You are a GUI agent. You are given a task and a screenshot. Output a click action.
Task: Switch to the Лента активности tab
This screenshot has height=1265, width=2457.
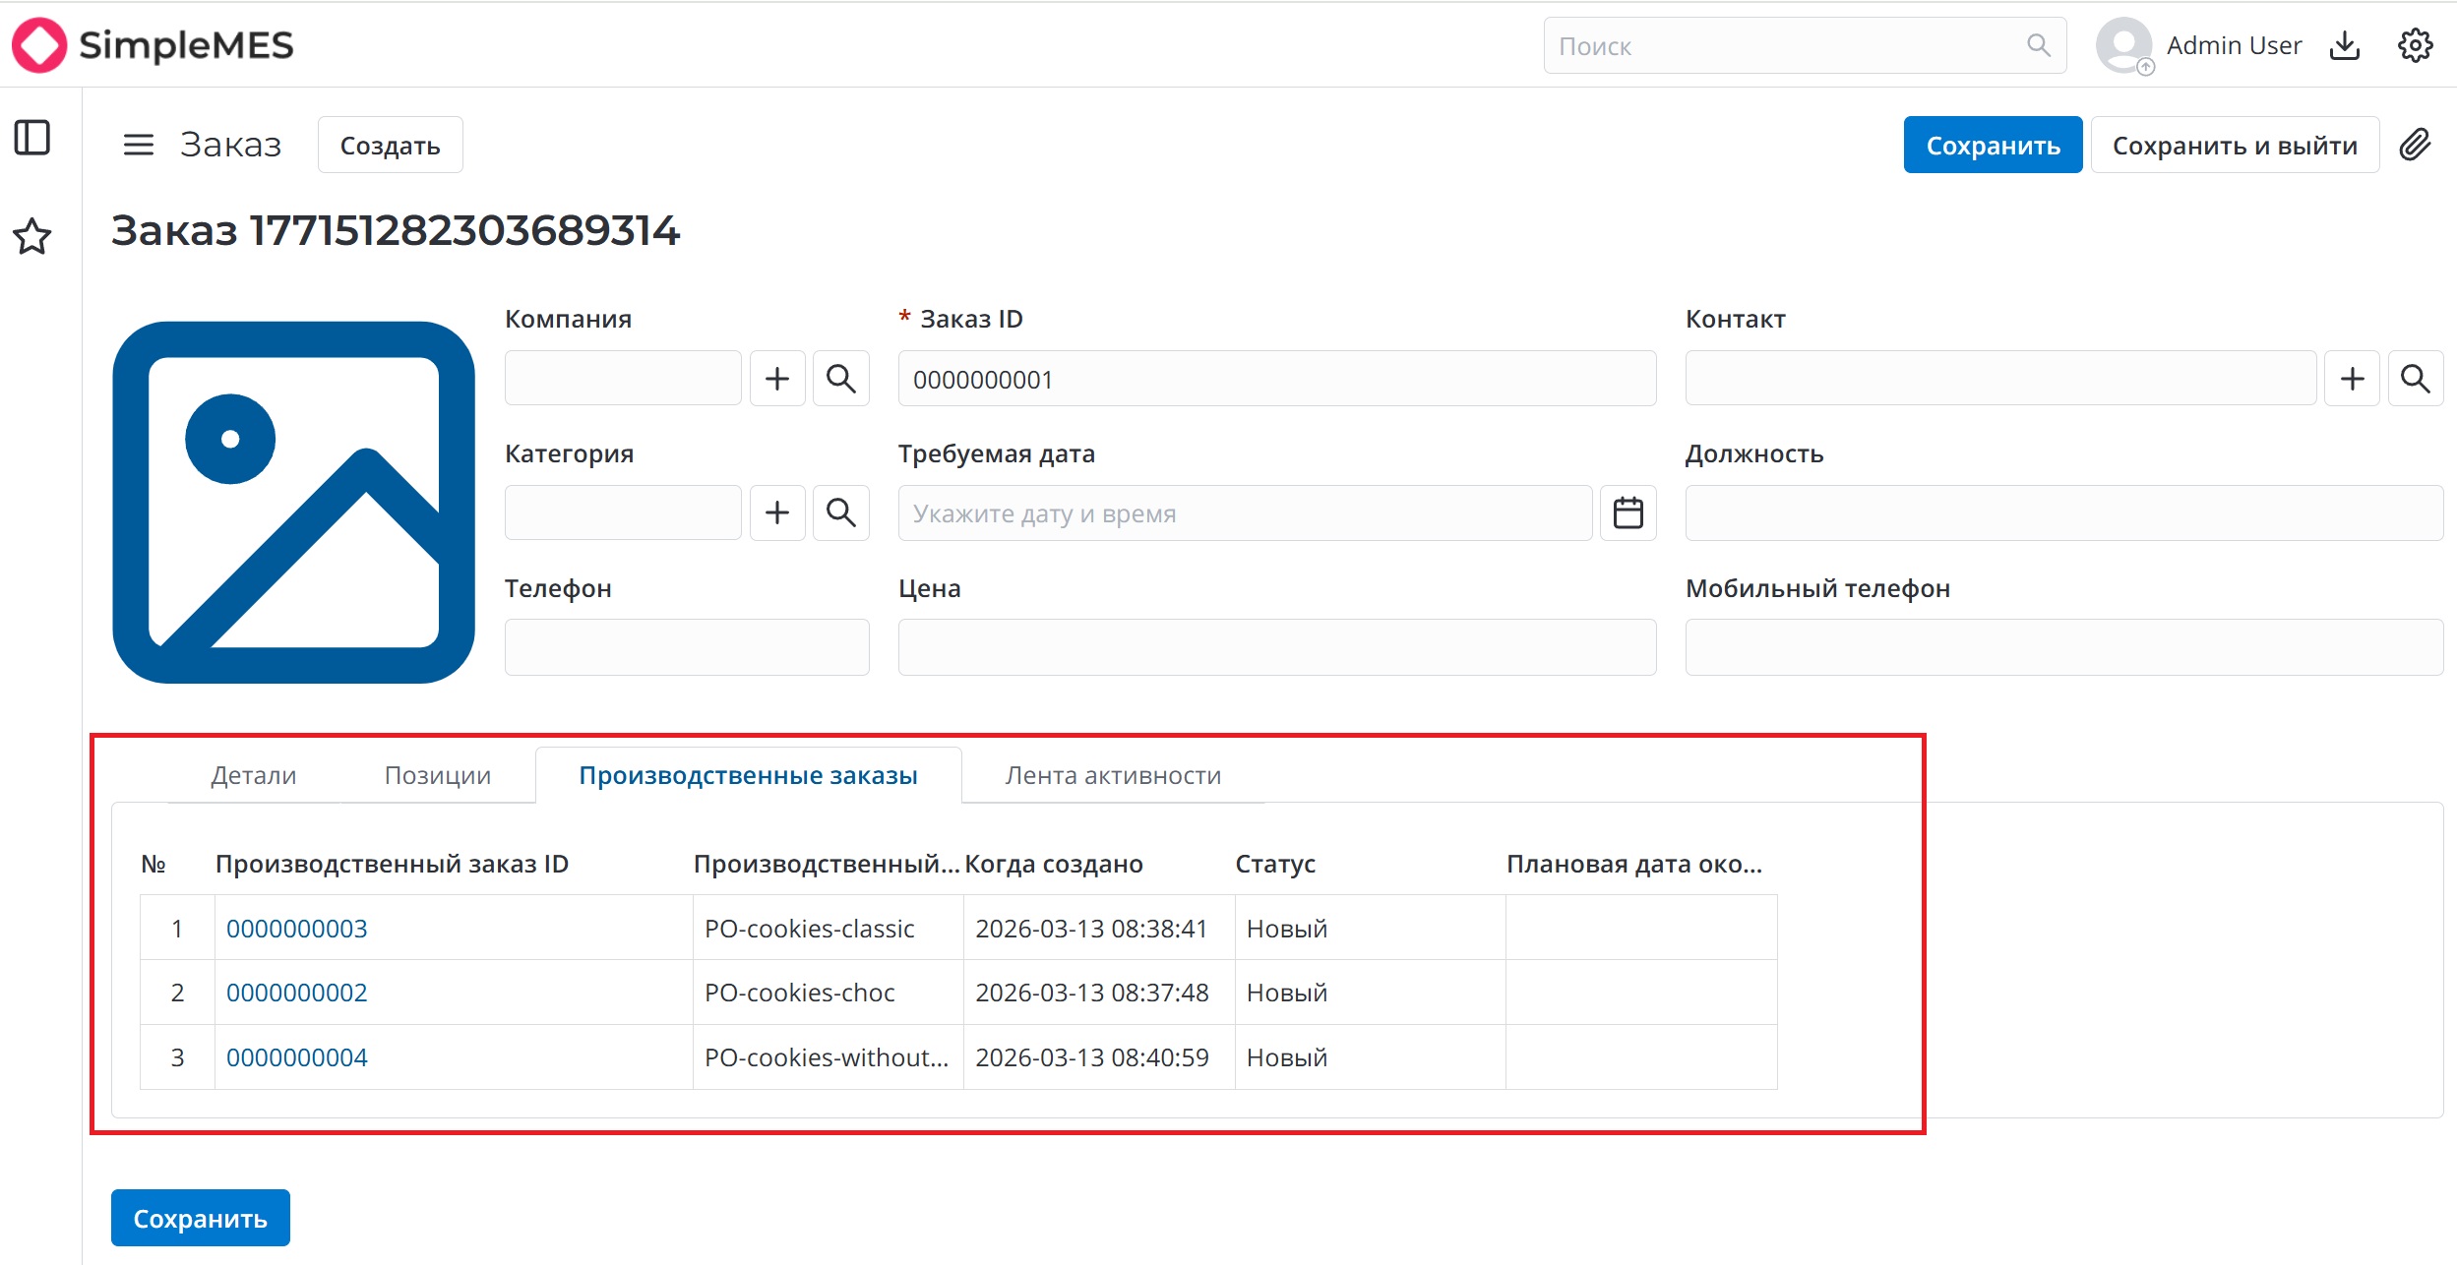coord(1113,775)
